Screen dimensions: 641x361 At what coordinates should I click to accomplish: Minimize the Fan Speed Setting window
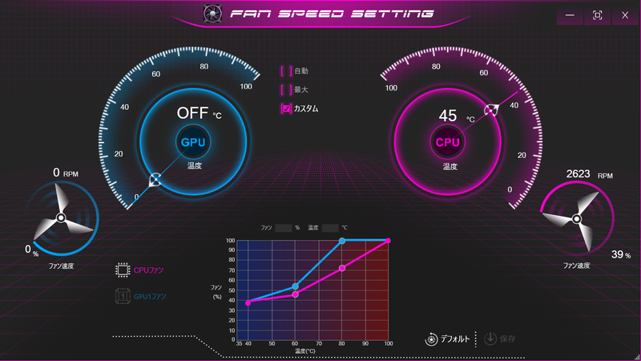[x=570, y=15]
